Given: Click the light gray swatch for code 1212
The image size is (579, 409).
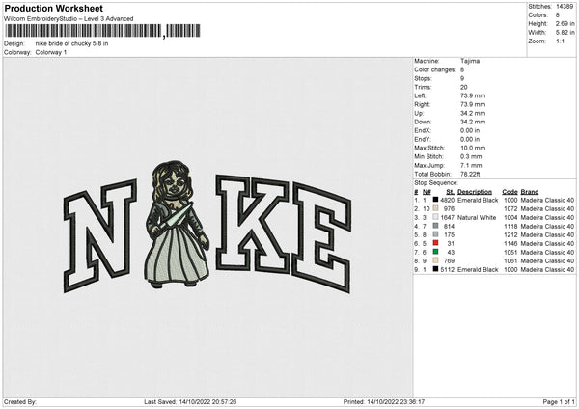Looking at the screenshot, I should point(436,234).
